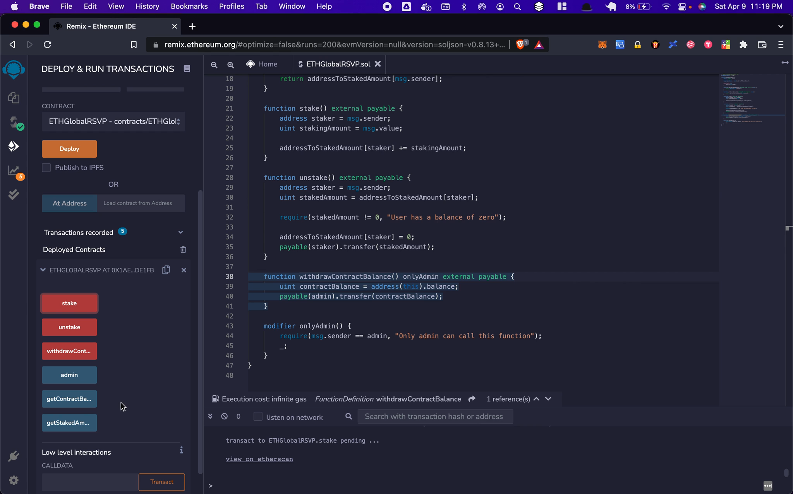Screen dimensions: 793x494
Task: Collapse the ETHGLOBALRSVP deployed contract
Action: coord(43,270)
